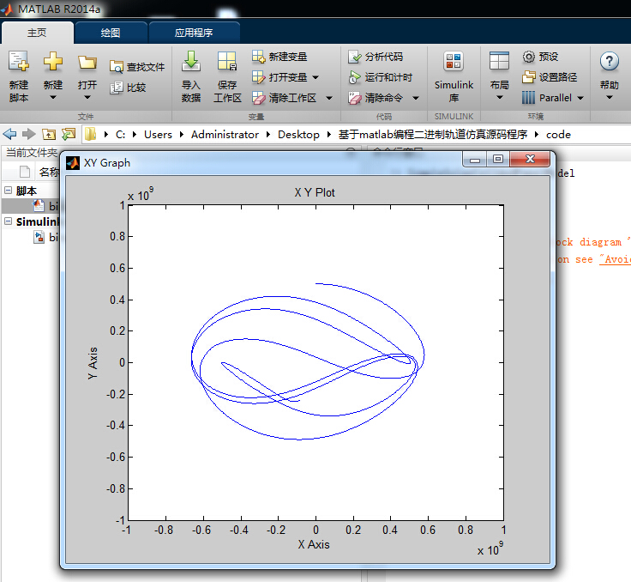Click the arrow after Desktop in path
The image size is (631, 582).
click(329, 134)
